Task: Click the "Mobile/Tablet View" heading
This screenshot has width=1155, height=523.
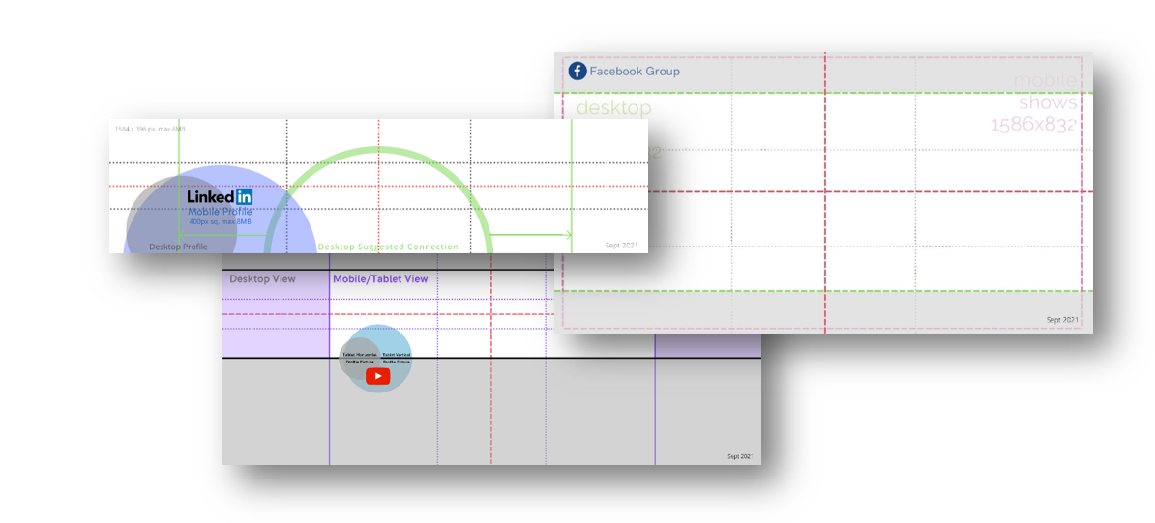Action: 380,279
